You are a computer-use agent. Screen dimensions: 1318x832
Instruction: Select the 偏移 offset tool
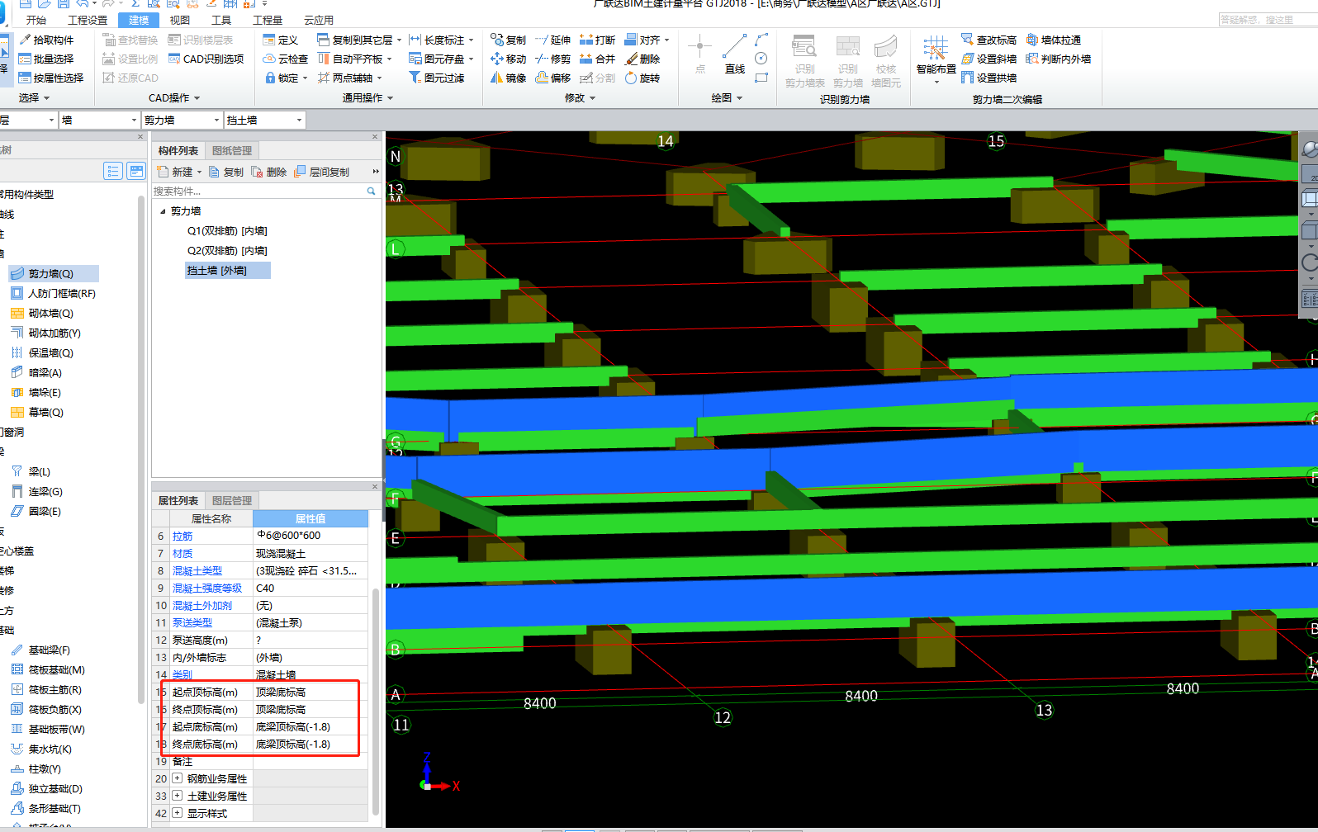click(552, 78)
